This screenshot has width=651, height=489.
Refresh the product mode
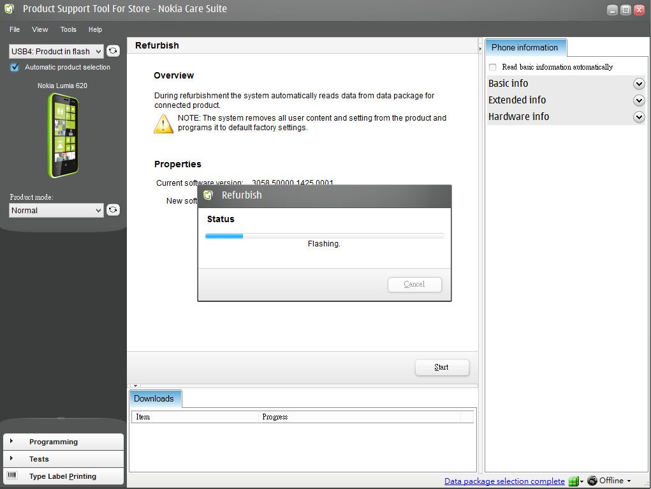(113, 209)
